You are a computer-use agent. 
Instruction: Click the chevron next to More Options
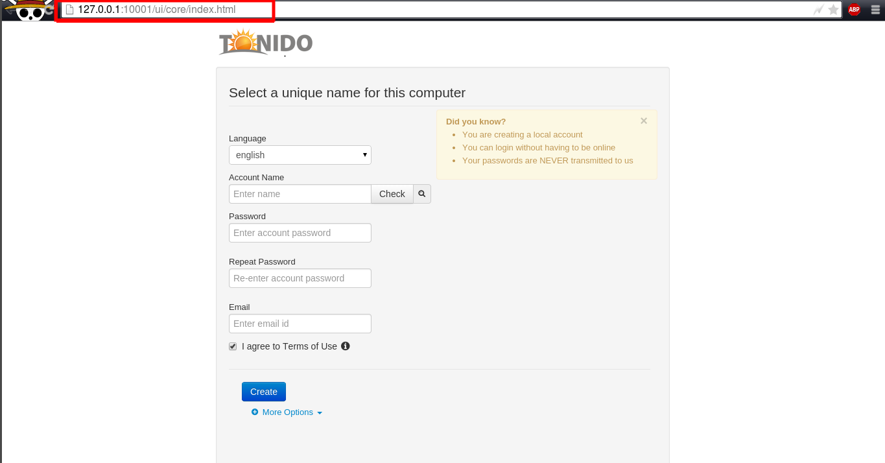click(x=320, y=412)
